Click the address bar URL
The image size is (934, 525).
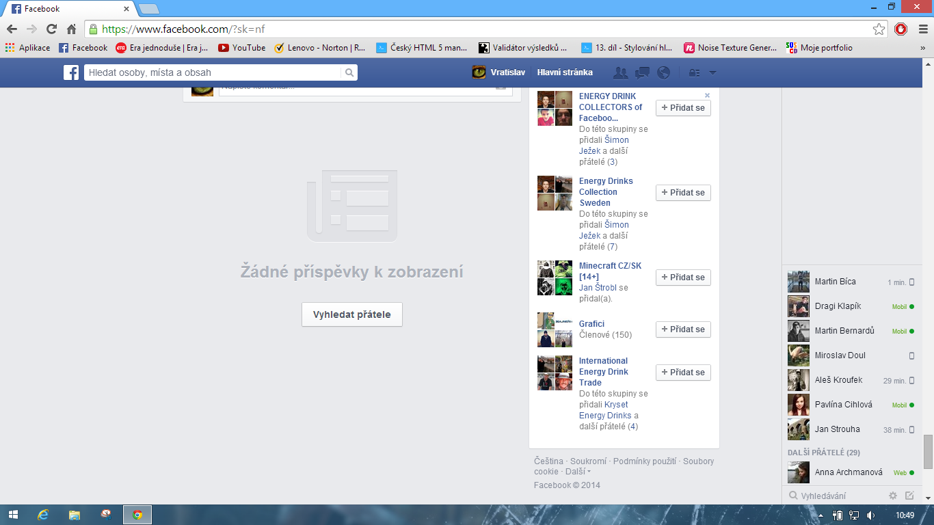183,29
